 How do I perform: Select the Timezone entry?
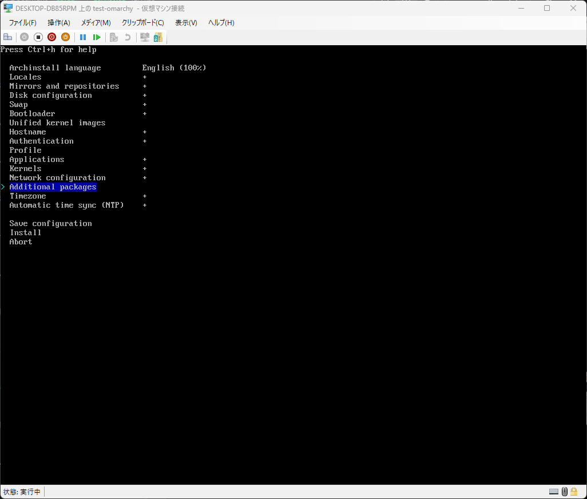pyautogui.click(x=27, y=196)
